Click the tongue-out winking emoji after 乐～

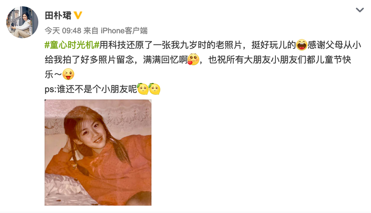click(x=68, y=74)
